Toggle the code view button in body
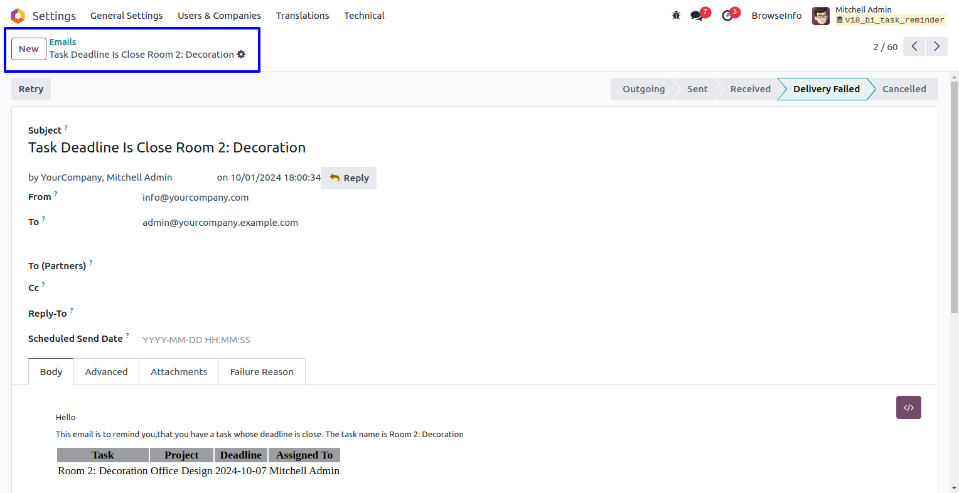 click(x=908, y=408)
